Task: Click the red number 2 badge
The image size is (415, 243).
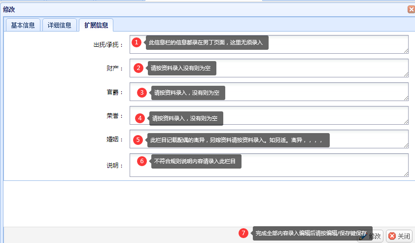Action: coord(138,68)
